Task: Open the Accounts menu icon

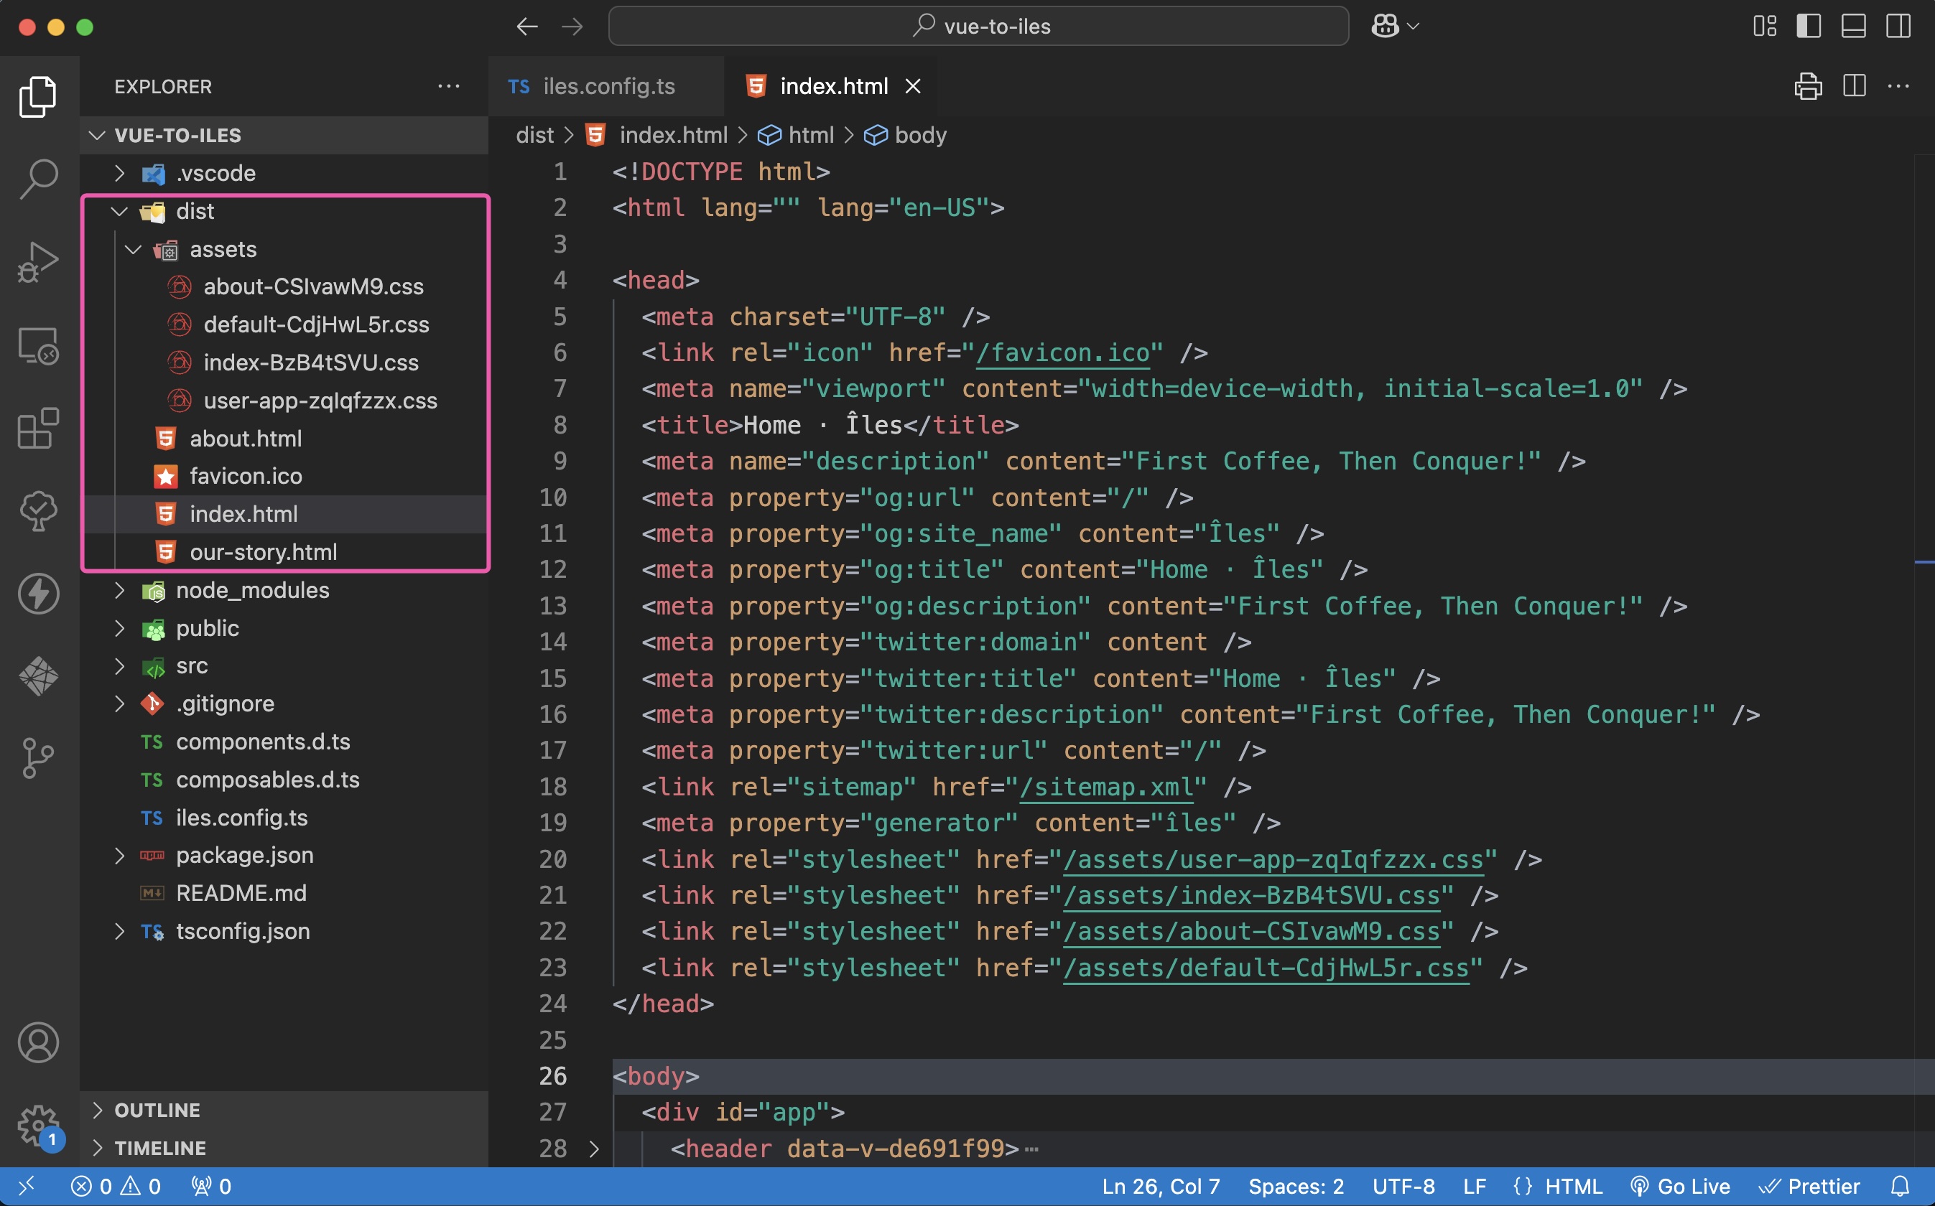Action: (38, 1042)
